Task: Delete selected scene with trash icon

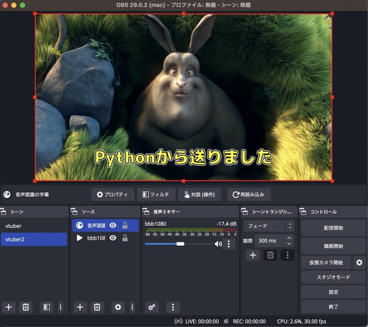Action: (25, 307)
